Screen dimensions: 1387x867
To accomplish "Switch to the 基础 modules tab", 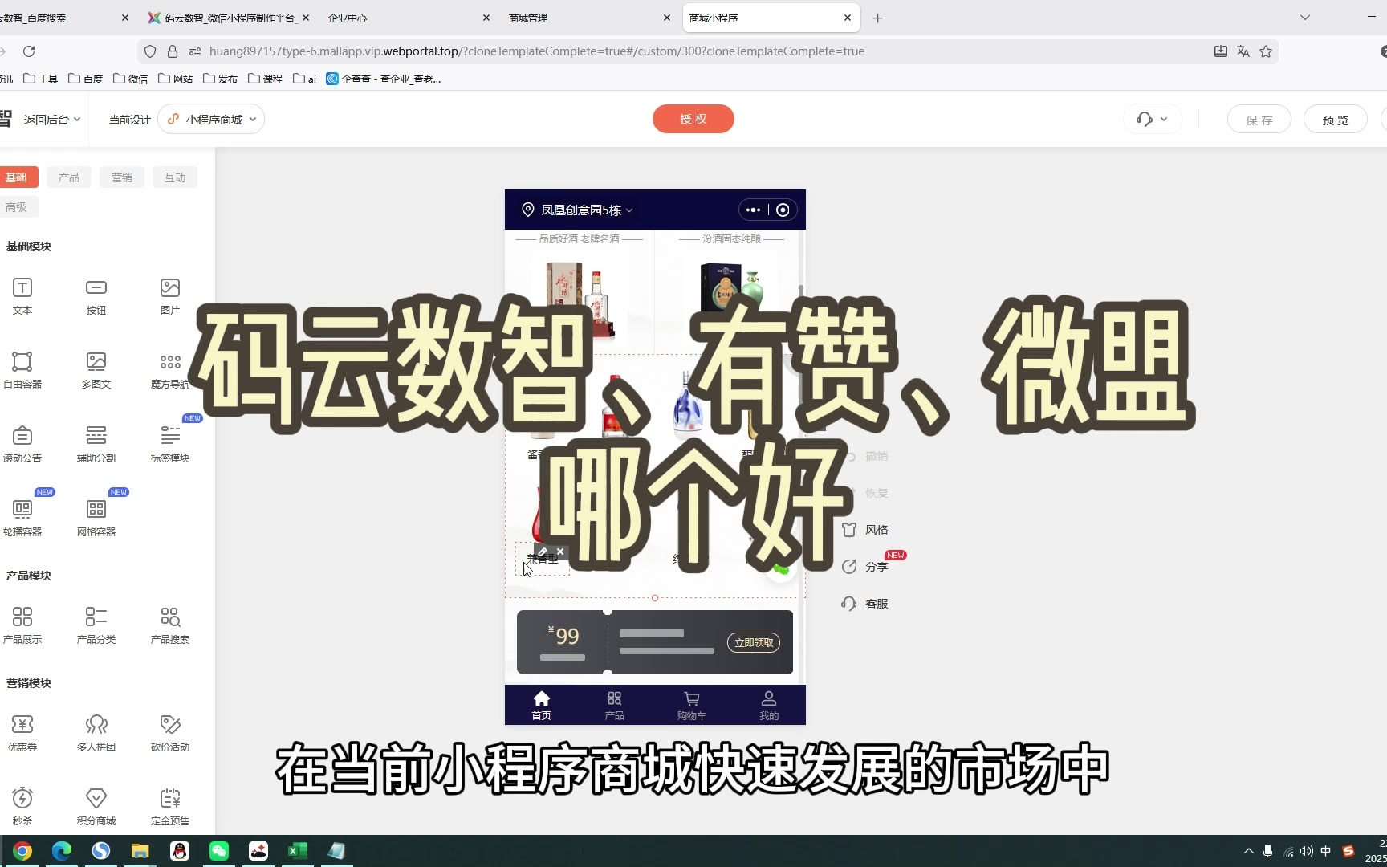I will click(16, 177).
